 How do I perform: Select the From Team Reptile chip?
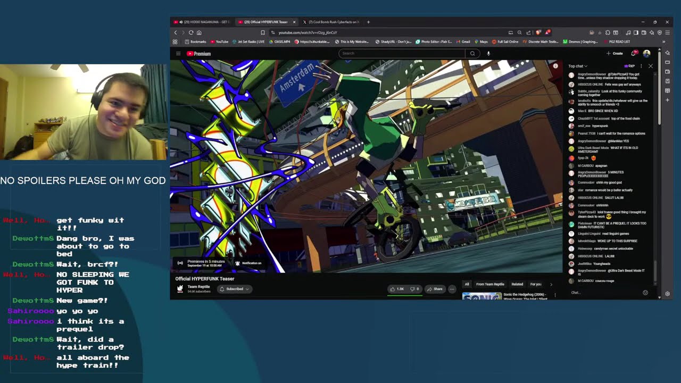[x=490, y=284]
